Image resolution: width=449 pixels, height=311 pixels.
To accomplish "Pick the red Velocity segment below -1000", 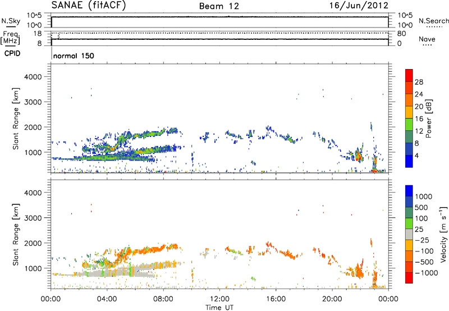I will 409,278.
